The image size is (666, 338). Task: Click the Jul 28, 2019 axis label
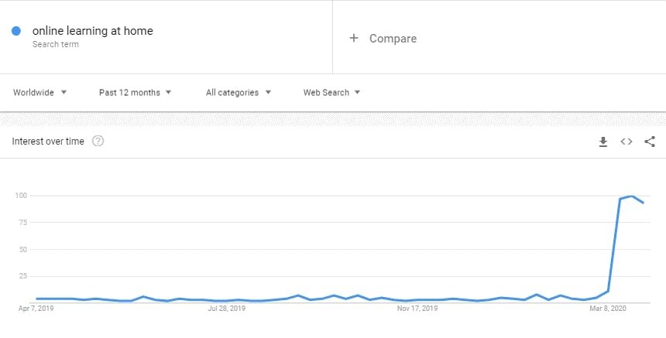226,309
